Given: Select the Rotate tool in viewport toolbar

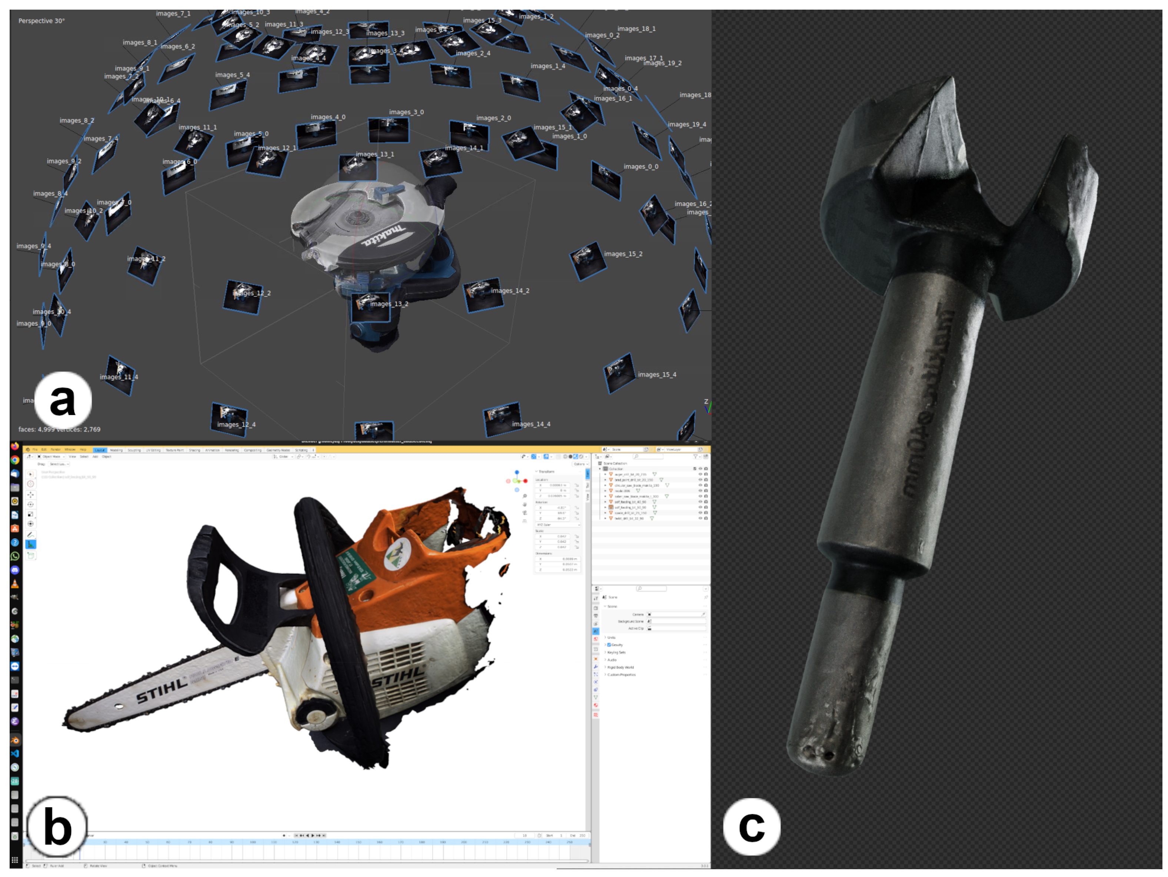Looking at the screenshot, I should click(x=31, y=504).
